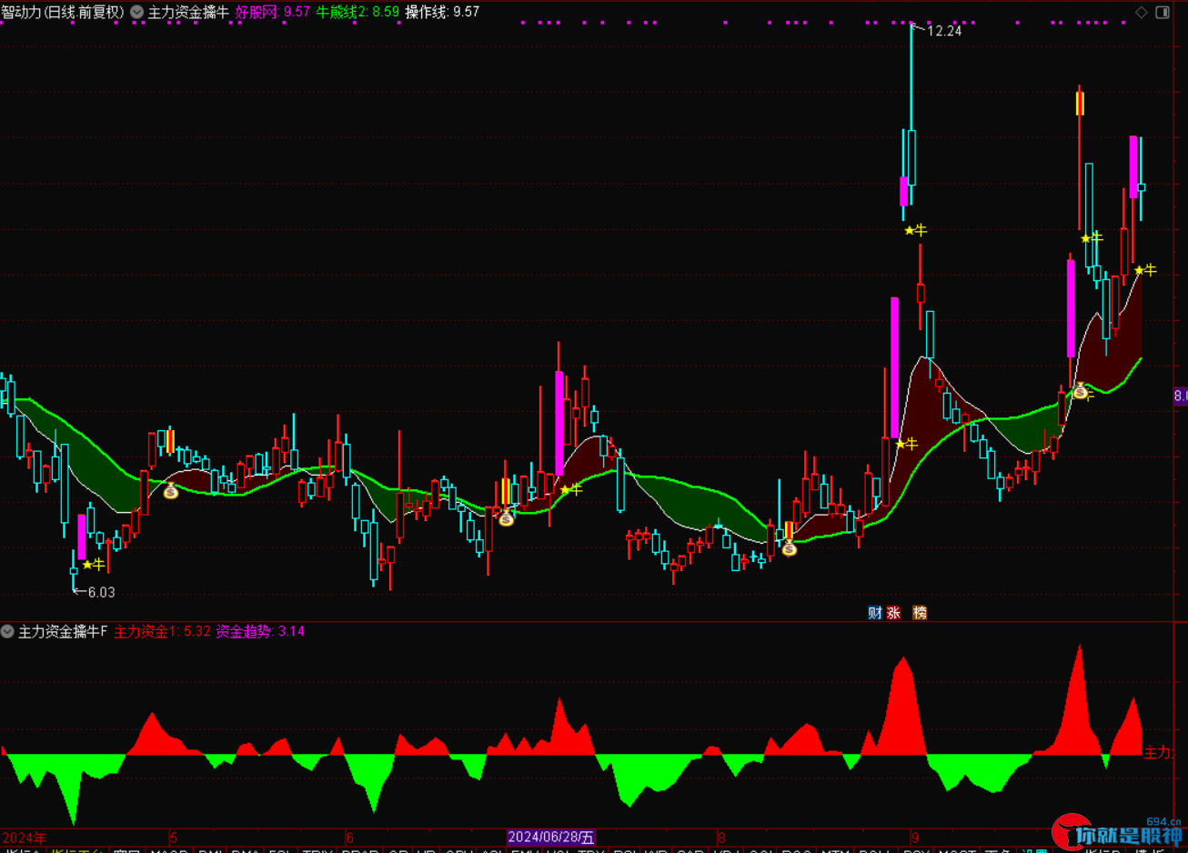Click the 好股网: 9.57 value
Viewport: 1188px width, 853px height.
pos(272,12)
